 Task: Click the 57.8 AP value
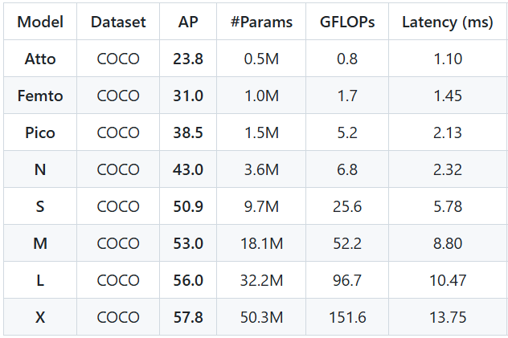[188, 317]
